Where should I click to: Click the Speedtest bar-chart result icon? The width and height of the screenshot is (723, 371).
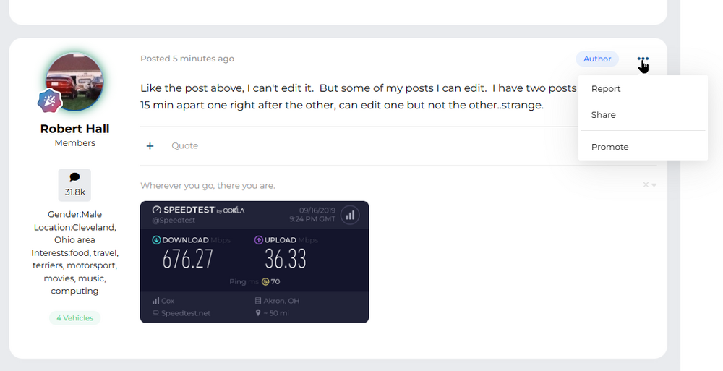(350, 215)
